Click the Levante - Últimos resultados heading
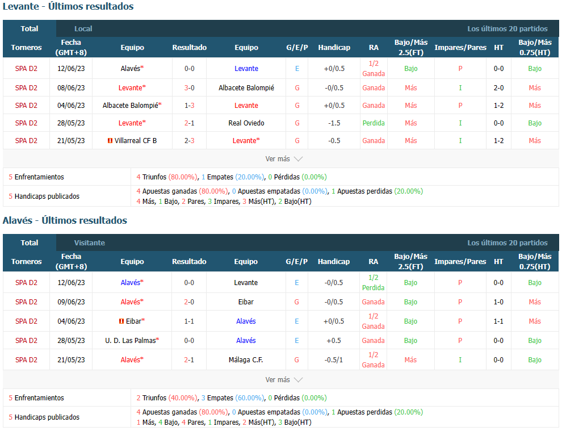This screenshot has height=431, width=562. [x=68, y=6]
